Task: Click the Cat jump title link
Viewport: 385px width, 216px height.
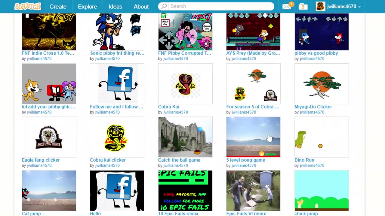Action: pyautogui.click(x=31, y=214)
